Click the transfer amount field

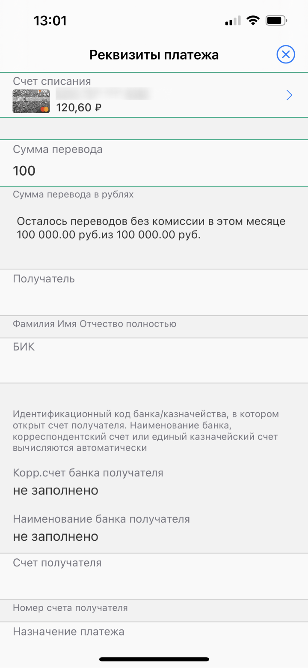pos(154,171)
